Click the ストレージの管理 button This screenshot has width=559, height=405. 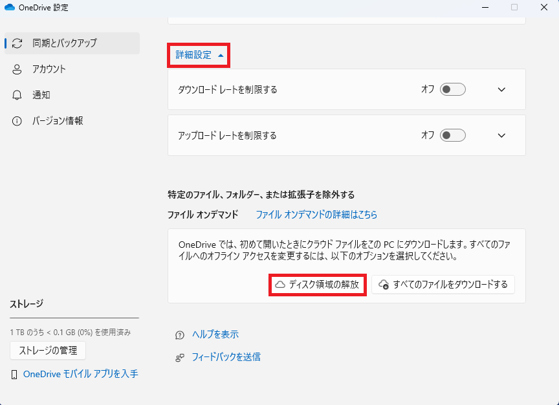pos(48,351)
